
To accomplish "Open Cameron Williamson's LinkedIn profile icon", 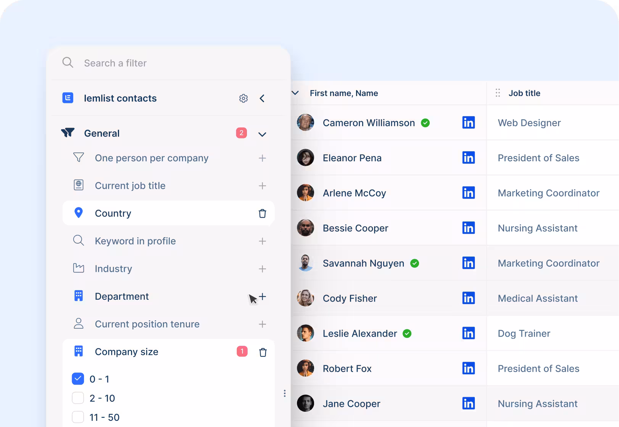I will point(468,123).
